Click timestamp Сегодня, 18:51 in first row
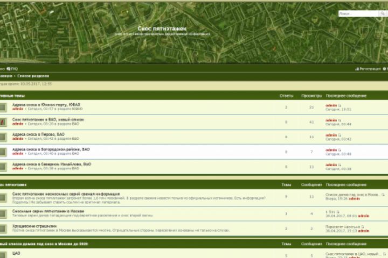 tap(338, 109)
